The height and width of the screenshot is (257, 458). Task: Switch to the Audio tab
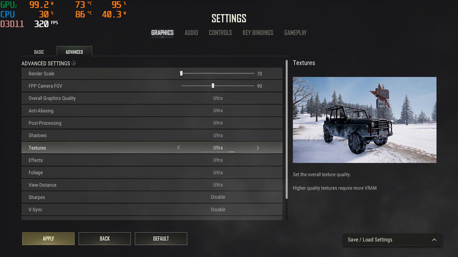point(191,33)
